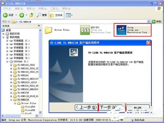Select local disk (H:) drive icon
Screen dimensions: 164x123
[x=11, y=58]
